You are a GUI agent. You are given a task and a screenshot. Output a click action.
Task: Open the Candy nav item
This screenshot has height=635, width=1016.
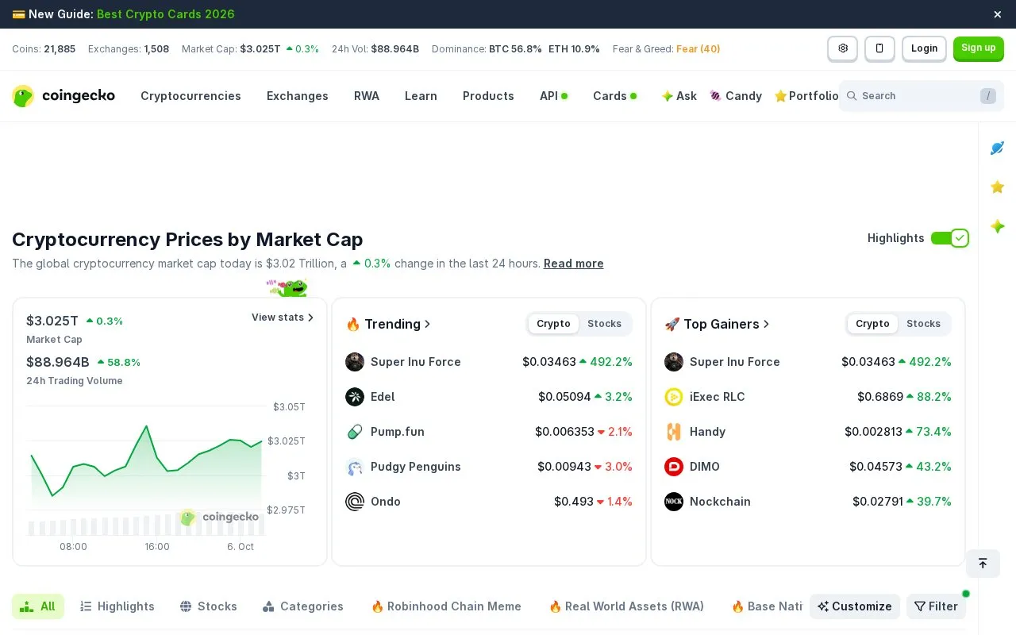pos(736,96)
